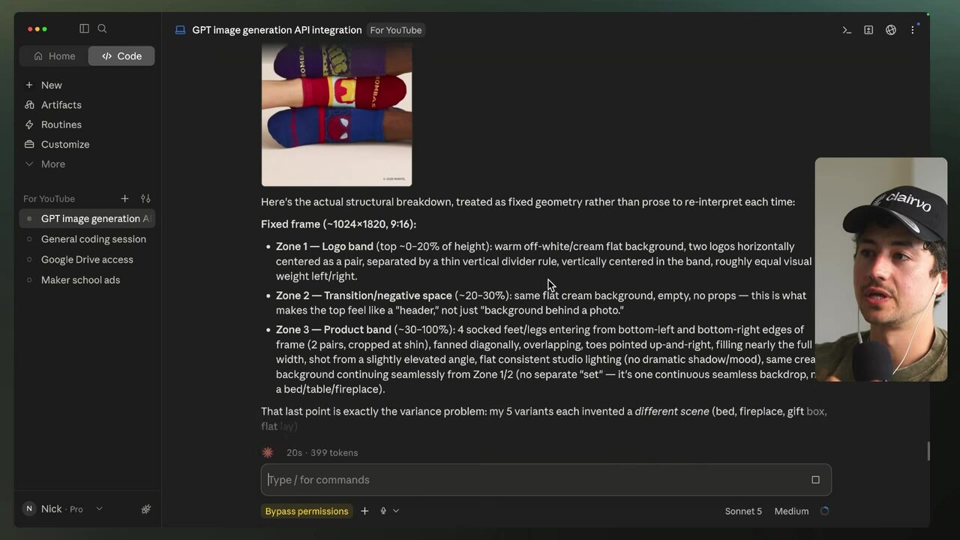
Task: Click the chat scrollbar thumb
Action: [928, 451]
